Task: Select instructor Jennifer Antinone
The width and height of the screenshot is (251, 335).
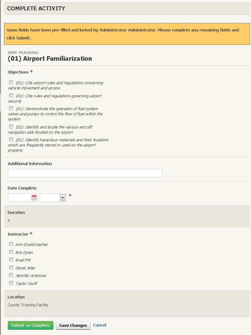Action: (x=11, y=275)
